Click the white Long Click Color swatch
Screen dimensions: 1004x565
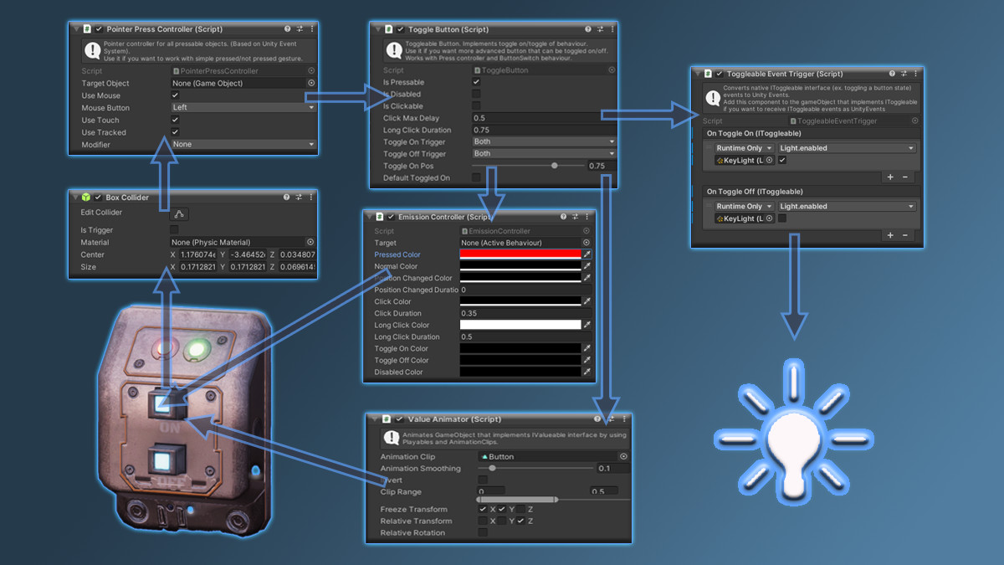point(520,325)
